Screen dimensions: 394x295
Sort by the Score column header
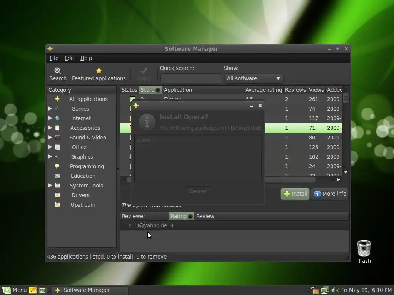pos(150,90)
